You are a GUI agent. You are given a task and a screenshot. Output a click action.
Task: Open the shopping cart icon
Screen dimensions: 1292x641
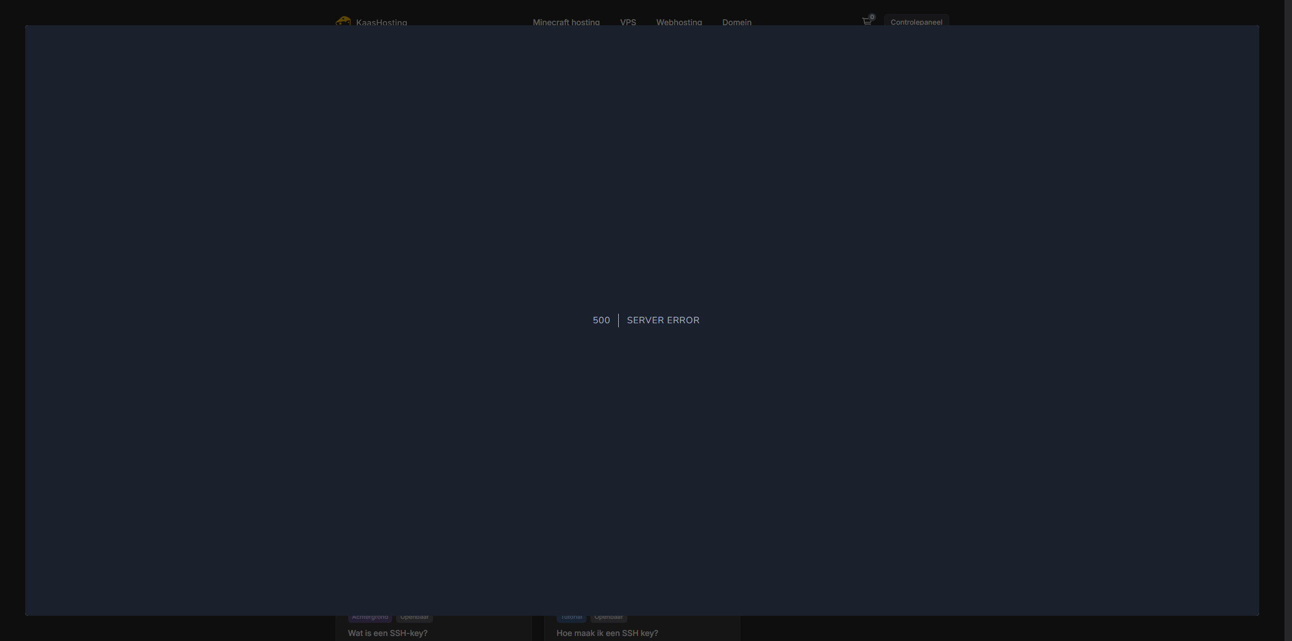[x=867, y=22]
